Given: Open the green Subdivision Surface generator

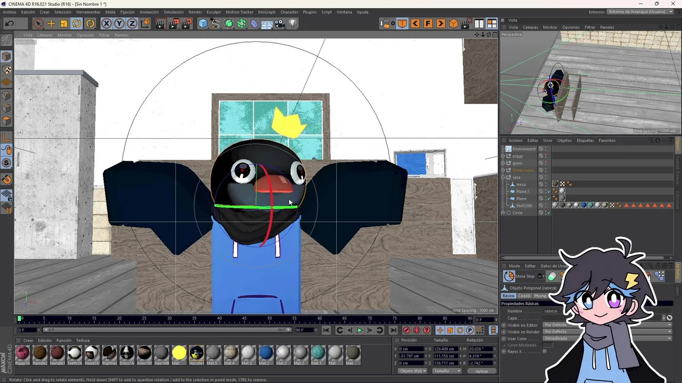Looking at the screenshot, I should click(229, 23).
